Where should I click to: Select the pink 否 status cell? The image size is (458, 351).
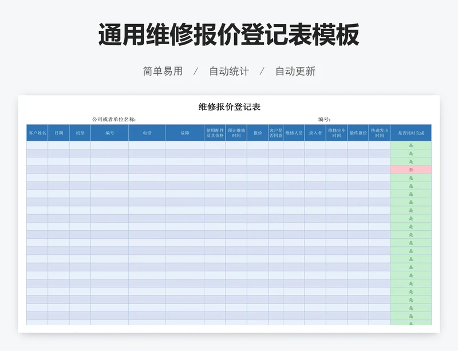click(410, 169)
